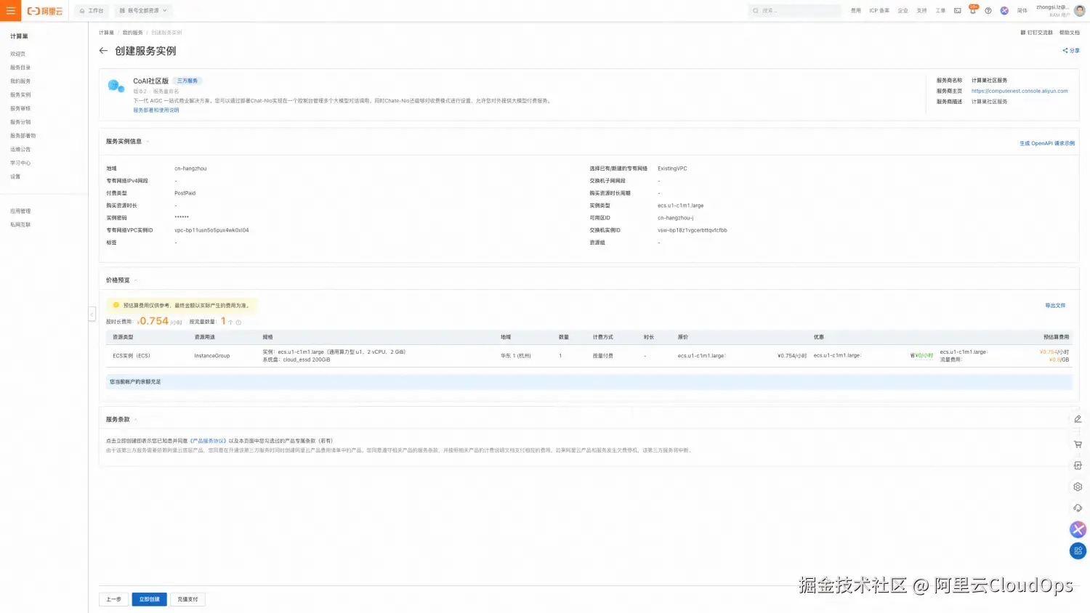Open the orange hamburger menu
The image size is (1090, 613).
pyautogui.click(x=10, y=11)
